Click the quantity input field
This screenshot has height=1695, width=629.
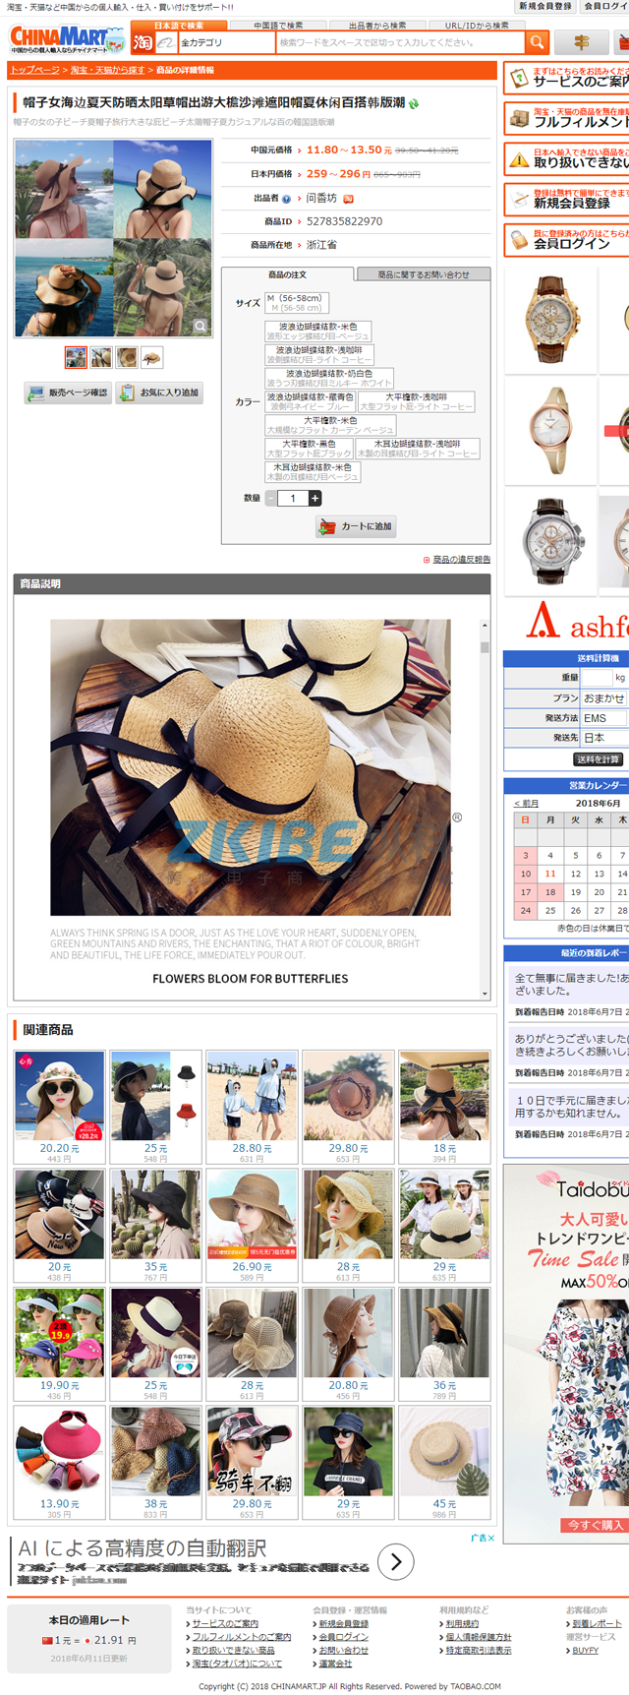coord(293,498)
